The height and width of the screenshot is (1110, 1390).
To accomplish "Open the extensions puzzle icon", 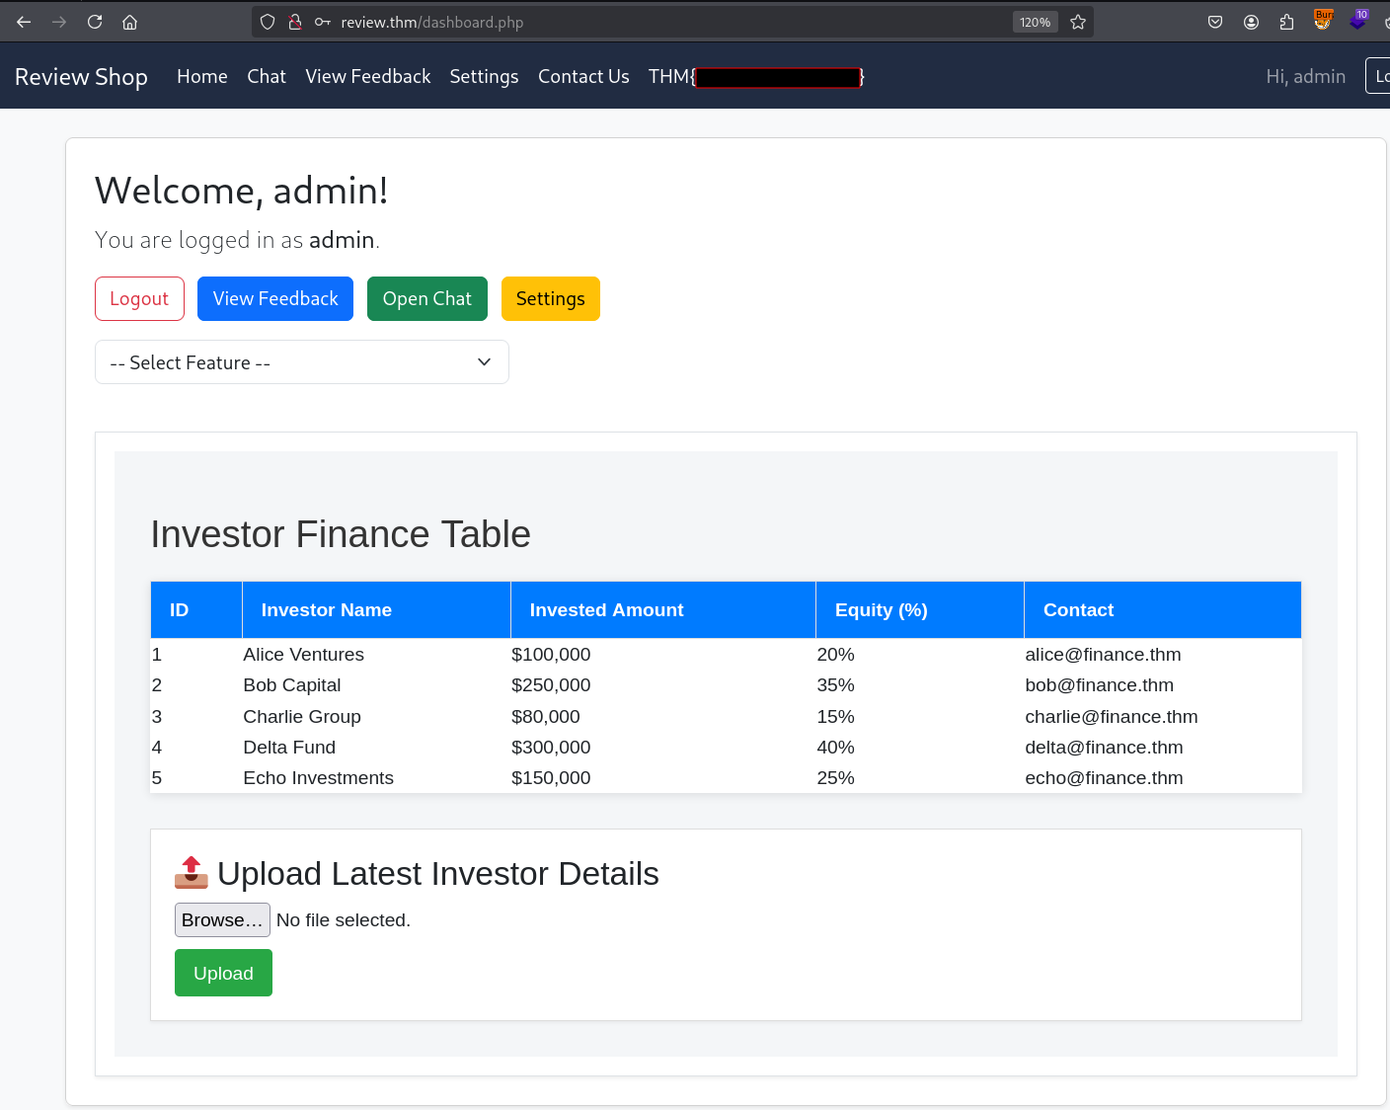I will [1286, 22].
